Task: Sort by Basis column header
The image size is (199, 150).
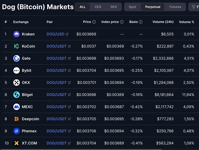Action: click(133, 22)
